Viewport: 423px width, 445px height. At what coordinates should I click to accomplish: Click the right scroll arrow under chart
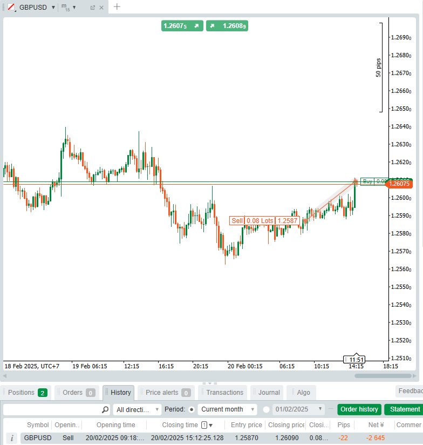(414, 376)
